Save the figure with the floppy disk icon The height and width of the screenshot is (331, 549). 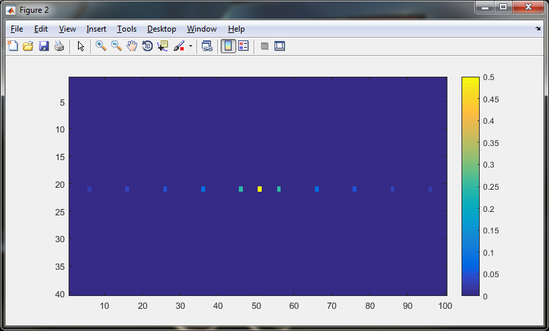(44, 46)
